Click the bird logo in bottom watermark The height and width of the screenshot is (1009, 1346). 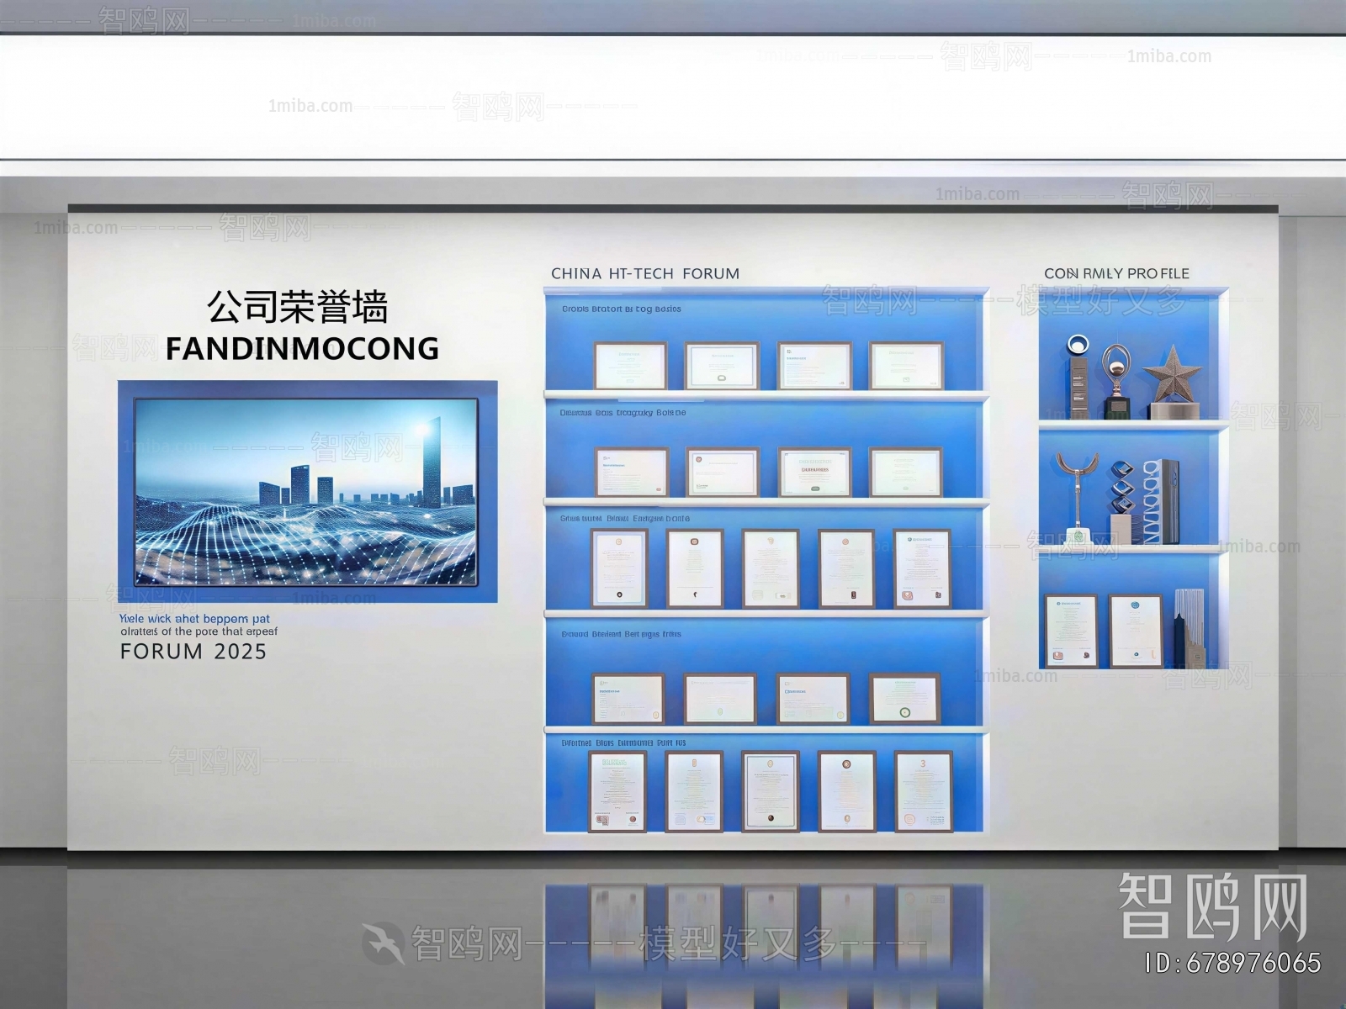pos(383,943)
